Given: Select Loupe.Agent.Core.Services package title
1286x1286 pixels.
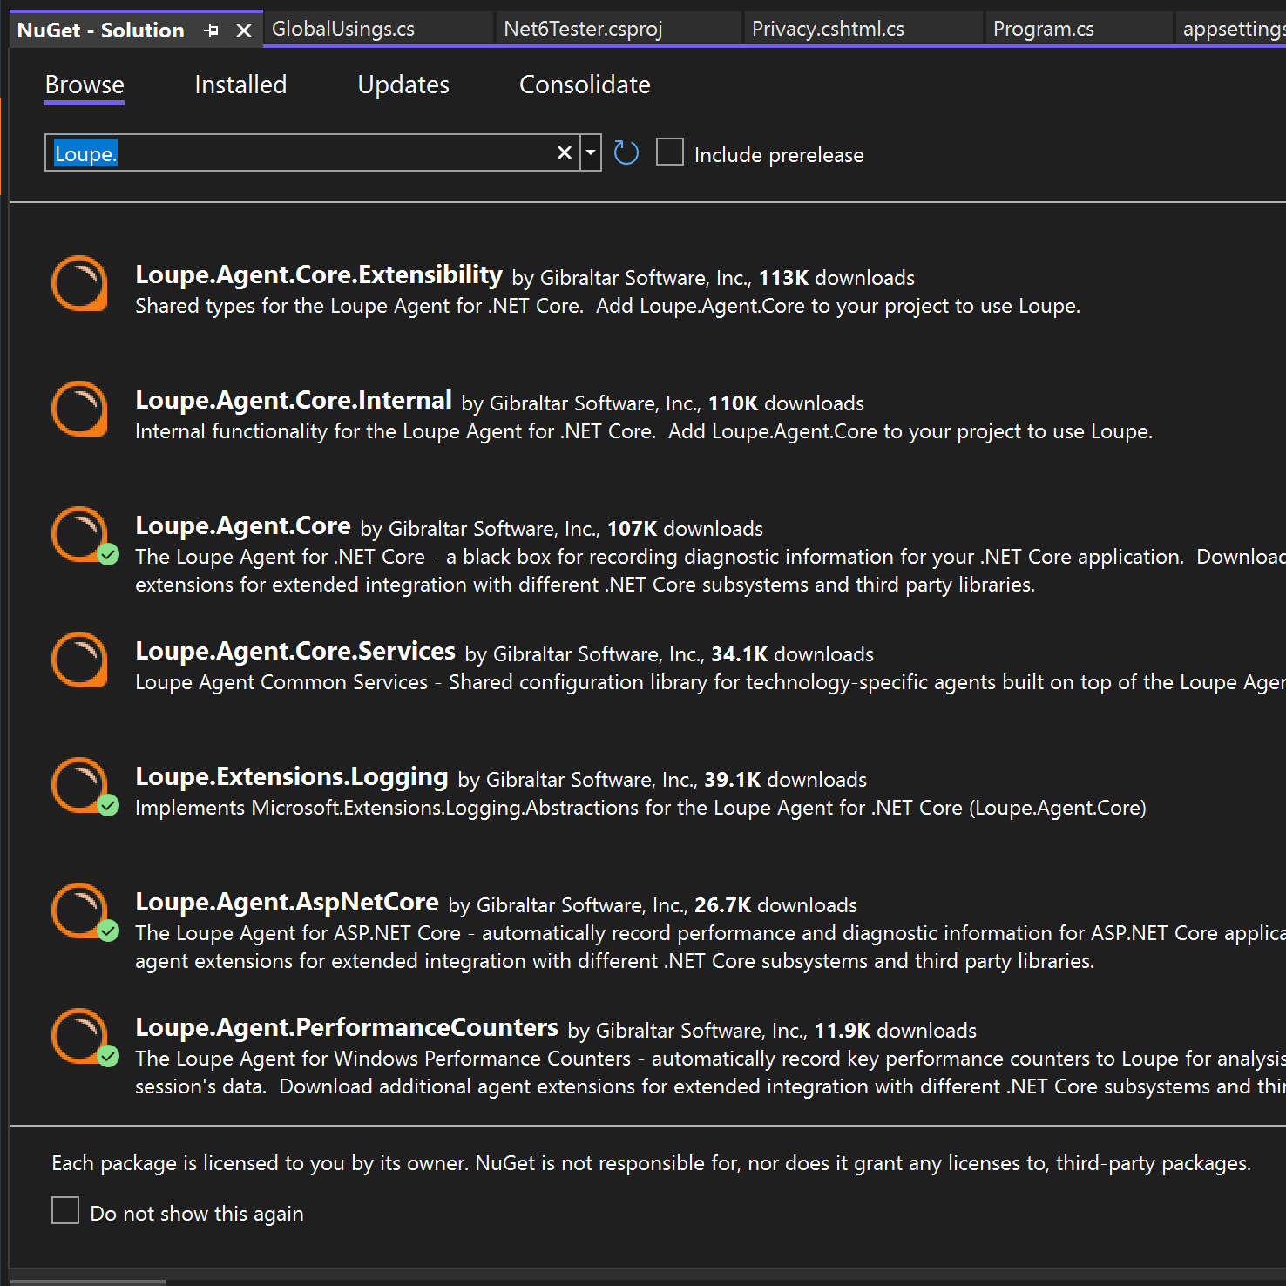Looking at the screenshot, I should pos(295,651).
